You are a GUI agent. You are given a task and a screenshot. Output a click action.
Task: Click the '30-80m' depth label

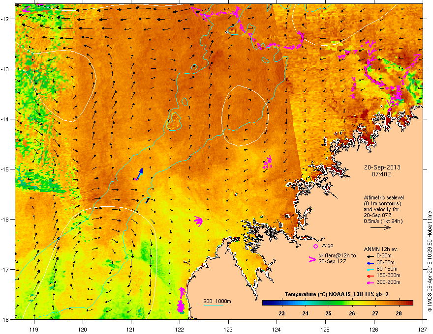(385, 263)
